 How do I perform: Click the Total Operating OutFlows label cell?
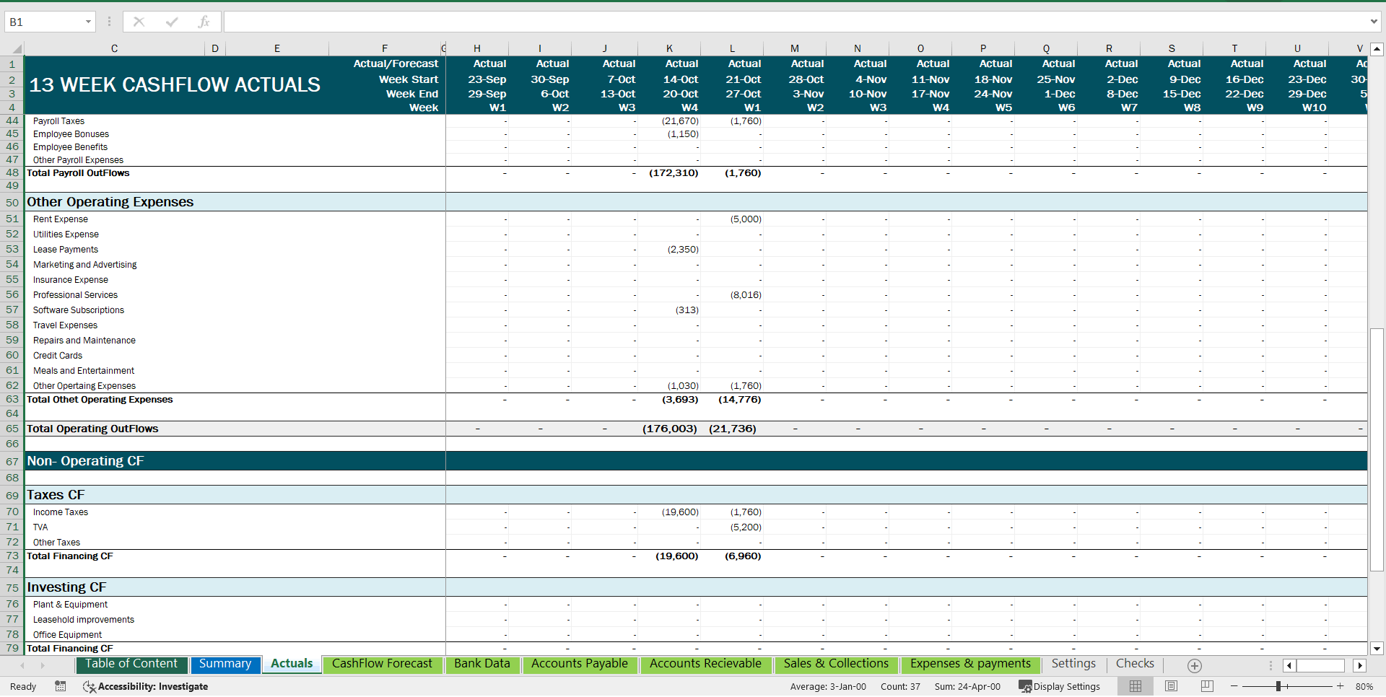92,429
